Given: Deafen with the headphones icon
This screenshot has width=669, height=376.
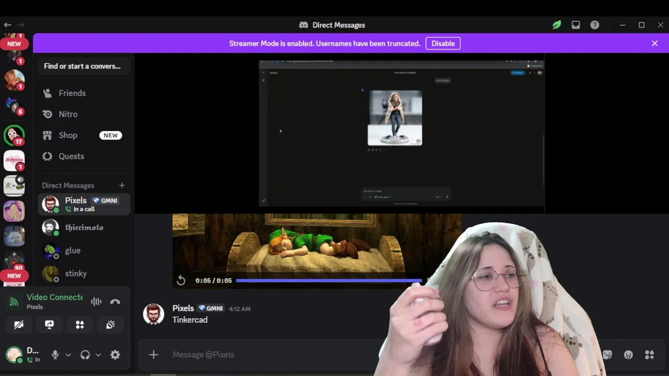Looking at the screenshot, I should pyautogui.click(x=85, y=355).
